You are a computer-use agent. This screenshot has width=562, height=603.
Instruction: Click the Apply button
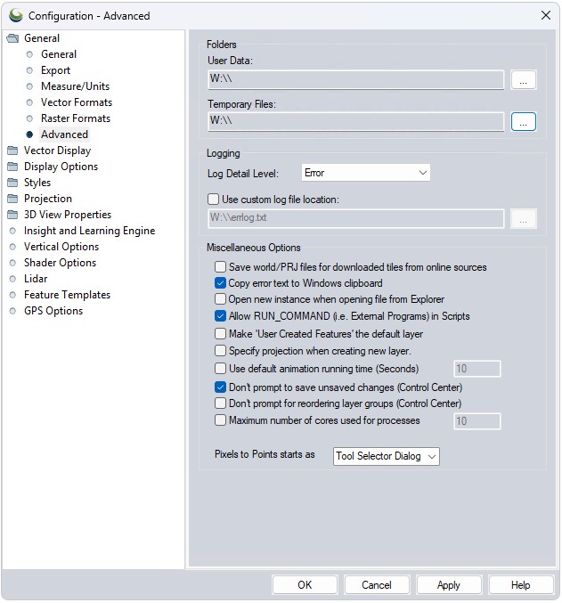coord(449,585)
